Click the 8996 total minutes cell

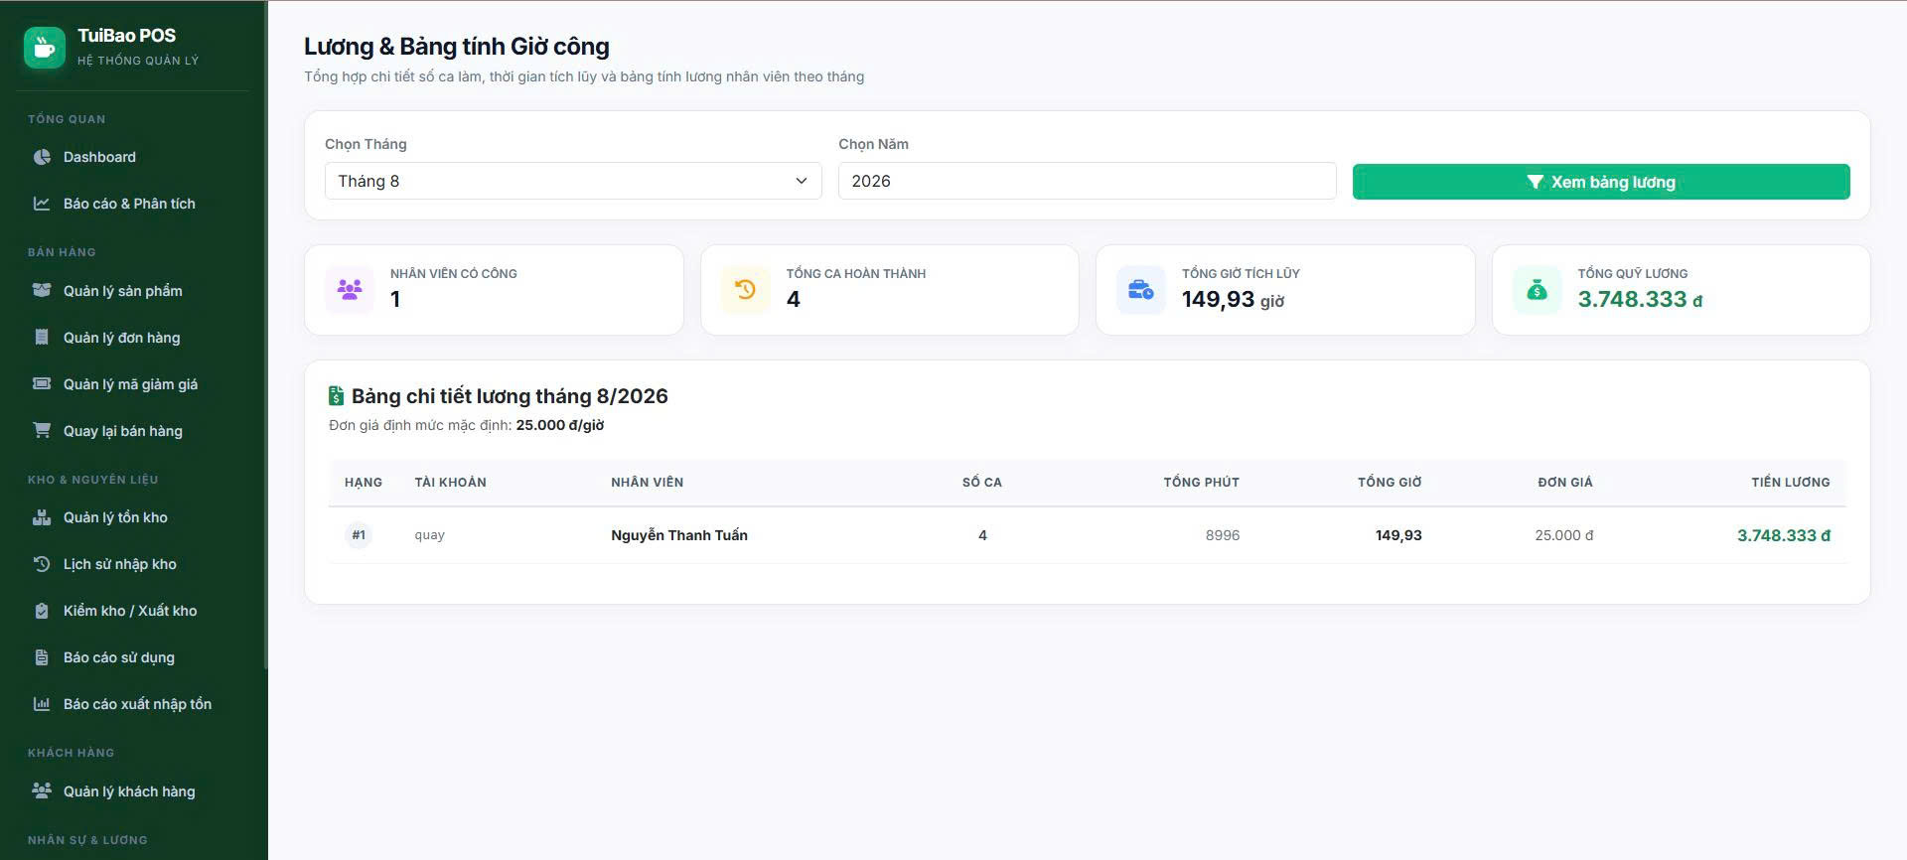point(1223,535)
